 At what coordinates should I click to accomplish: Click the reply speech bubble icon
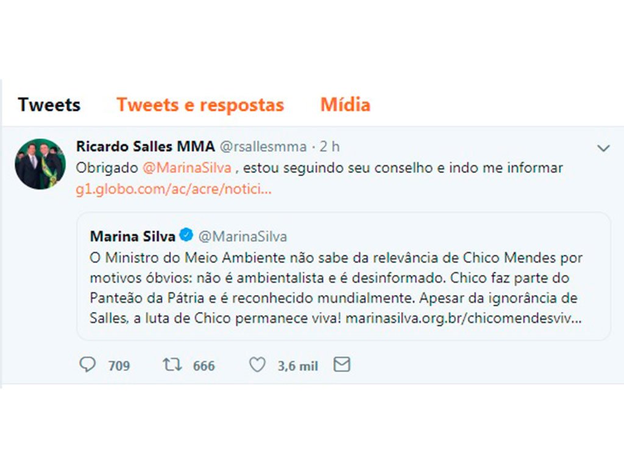(88, 364)
